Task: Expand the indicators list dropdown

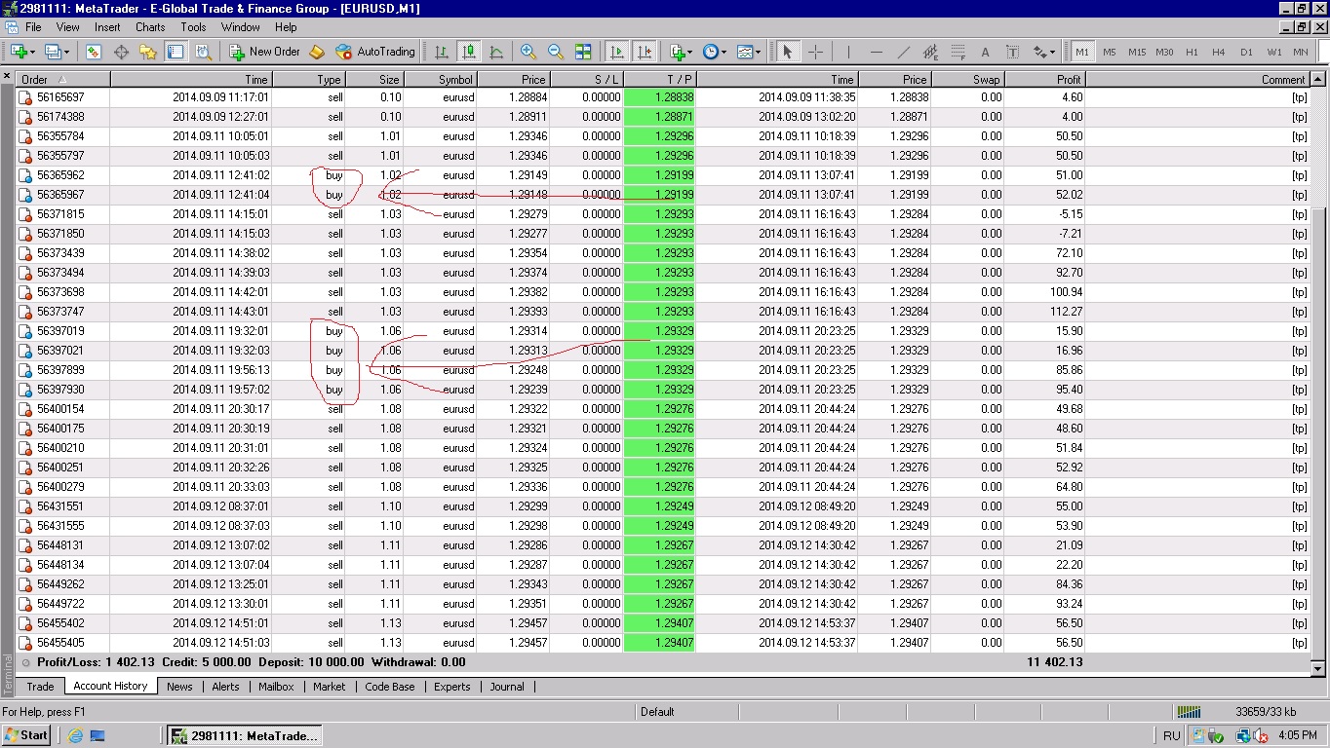Action: 689,52
